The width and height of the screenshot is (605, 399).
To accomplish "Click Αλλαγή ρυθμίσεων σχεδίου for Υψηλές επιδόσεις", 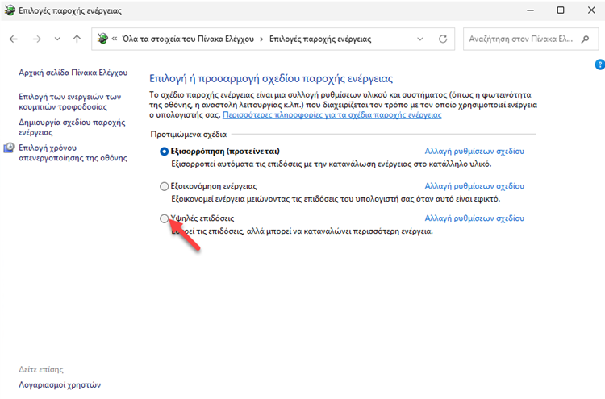I will pyautogui.click(x=474, y=218).
